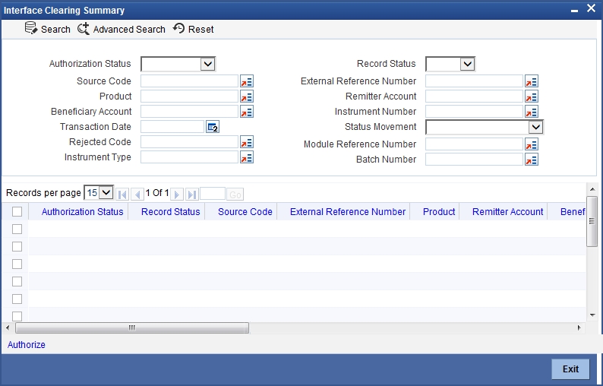Screen dimensions: 603x386
Task: Click the page number jump input box
Action: point(213,194)
